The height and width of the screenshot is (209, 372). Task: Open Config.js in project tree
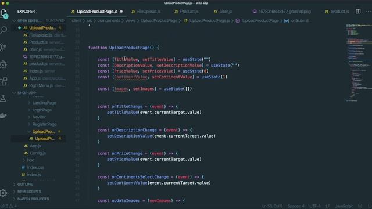pos(38,153)
